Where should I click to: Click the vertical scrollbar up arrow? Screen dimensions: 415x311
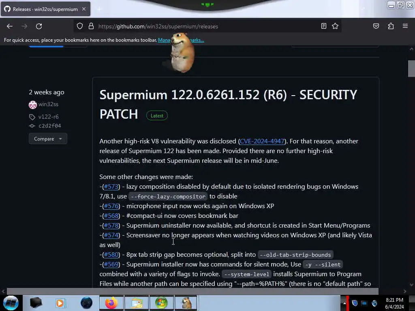pos(411,49)
